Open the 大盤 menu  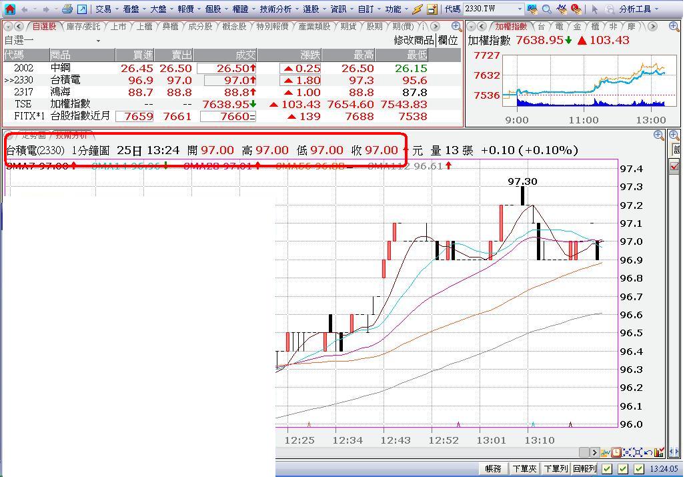[x=158, y=9]
